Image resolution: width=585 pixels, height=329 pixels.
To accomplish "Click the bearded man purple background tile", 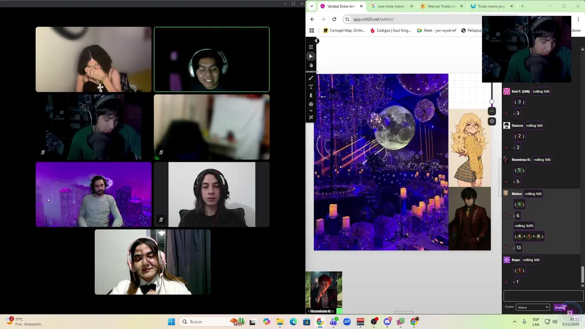I will 93,194.
